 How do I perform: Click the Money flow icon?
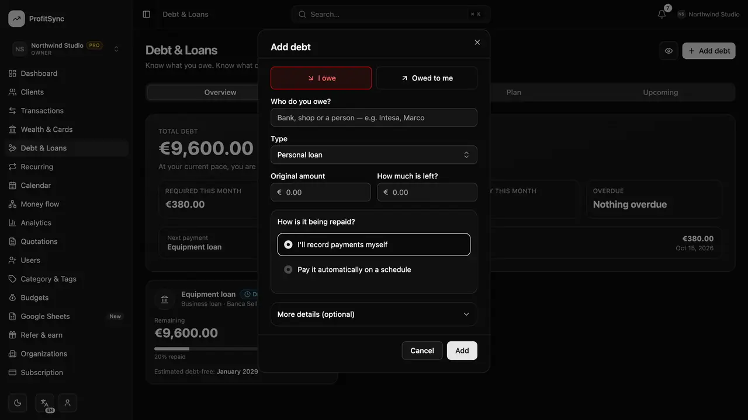coord(12,204)
